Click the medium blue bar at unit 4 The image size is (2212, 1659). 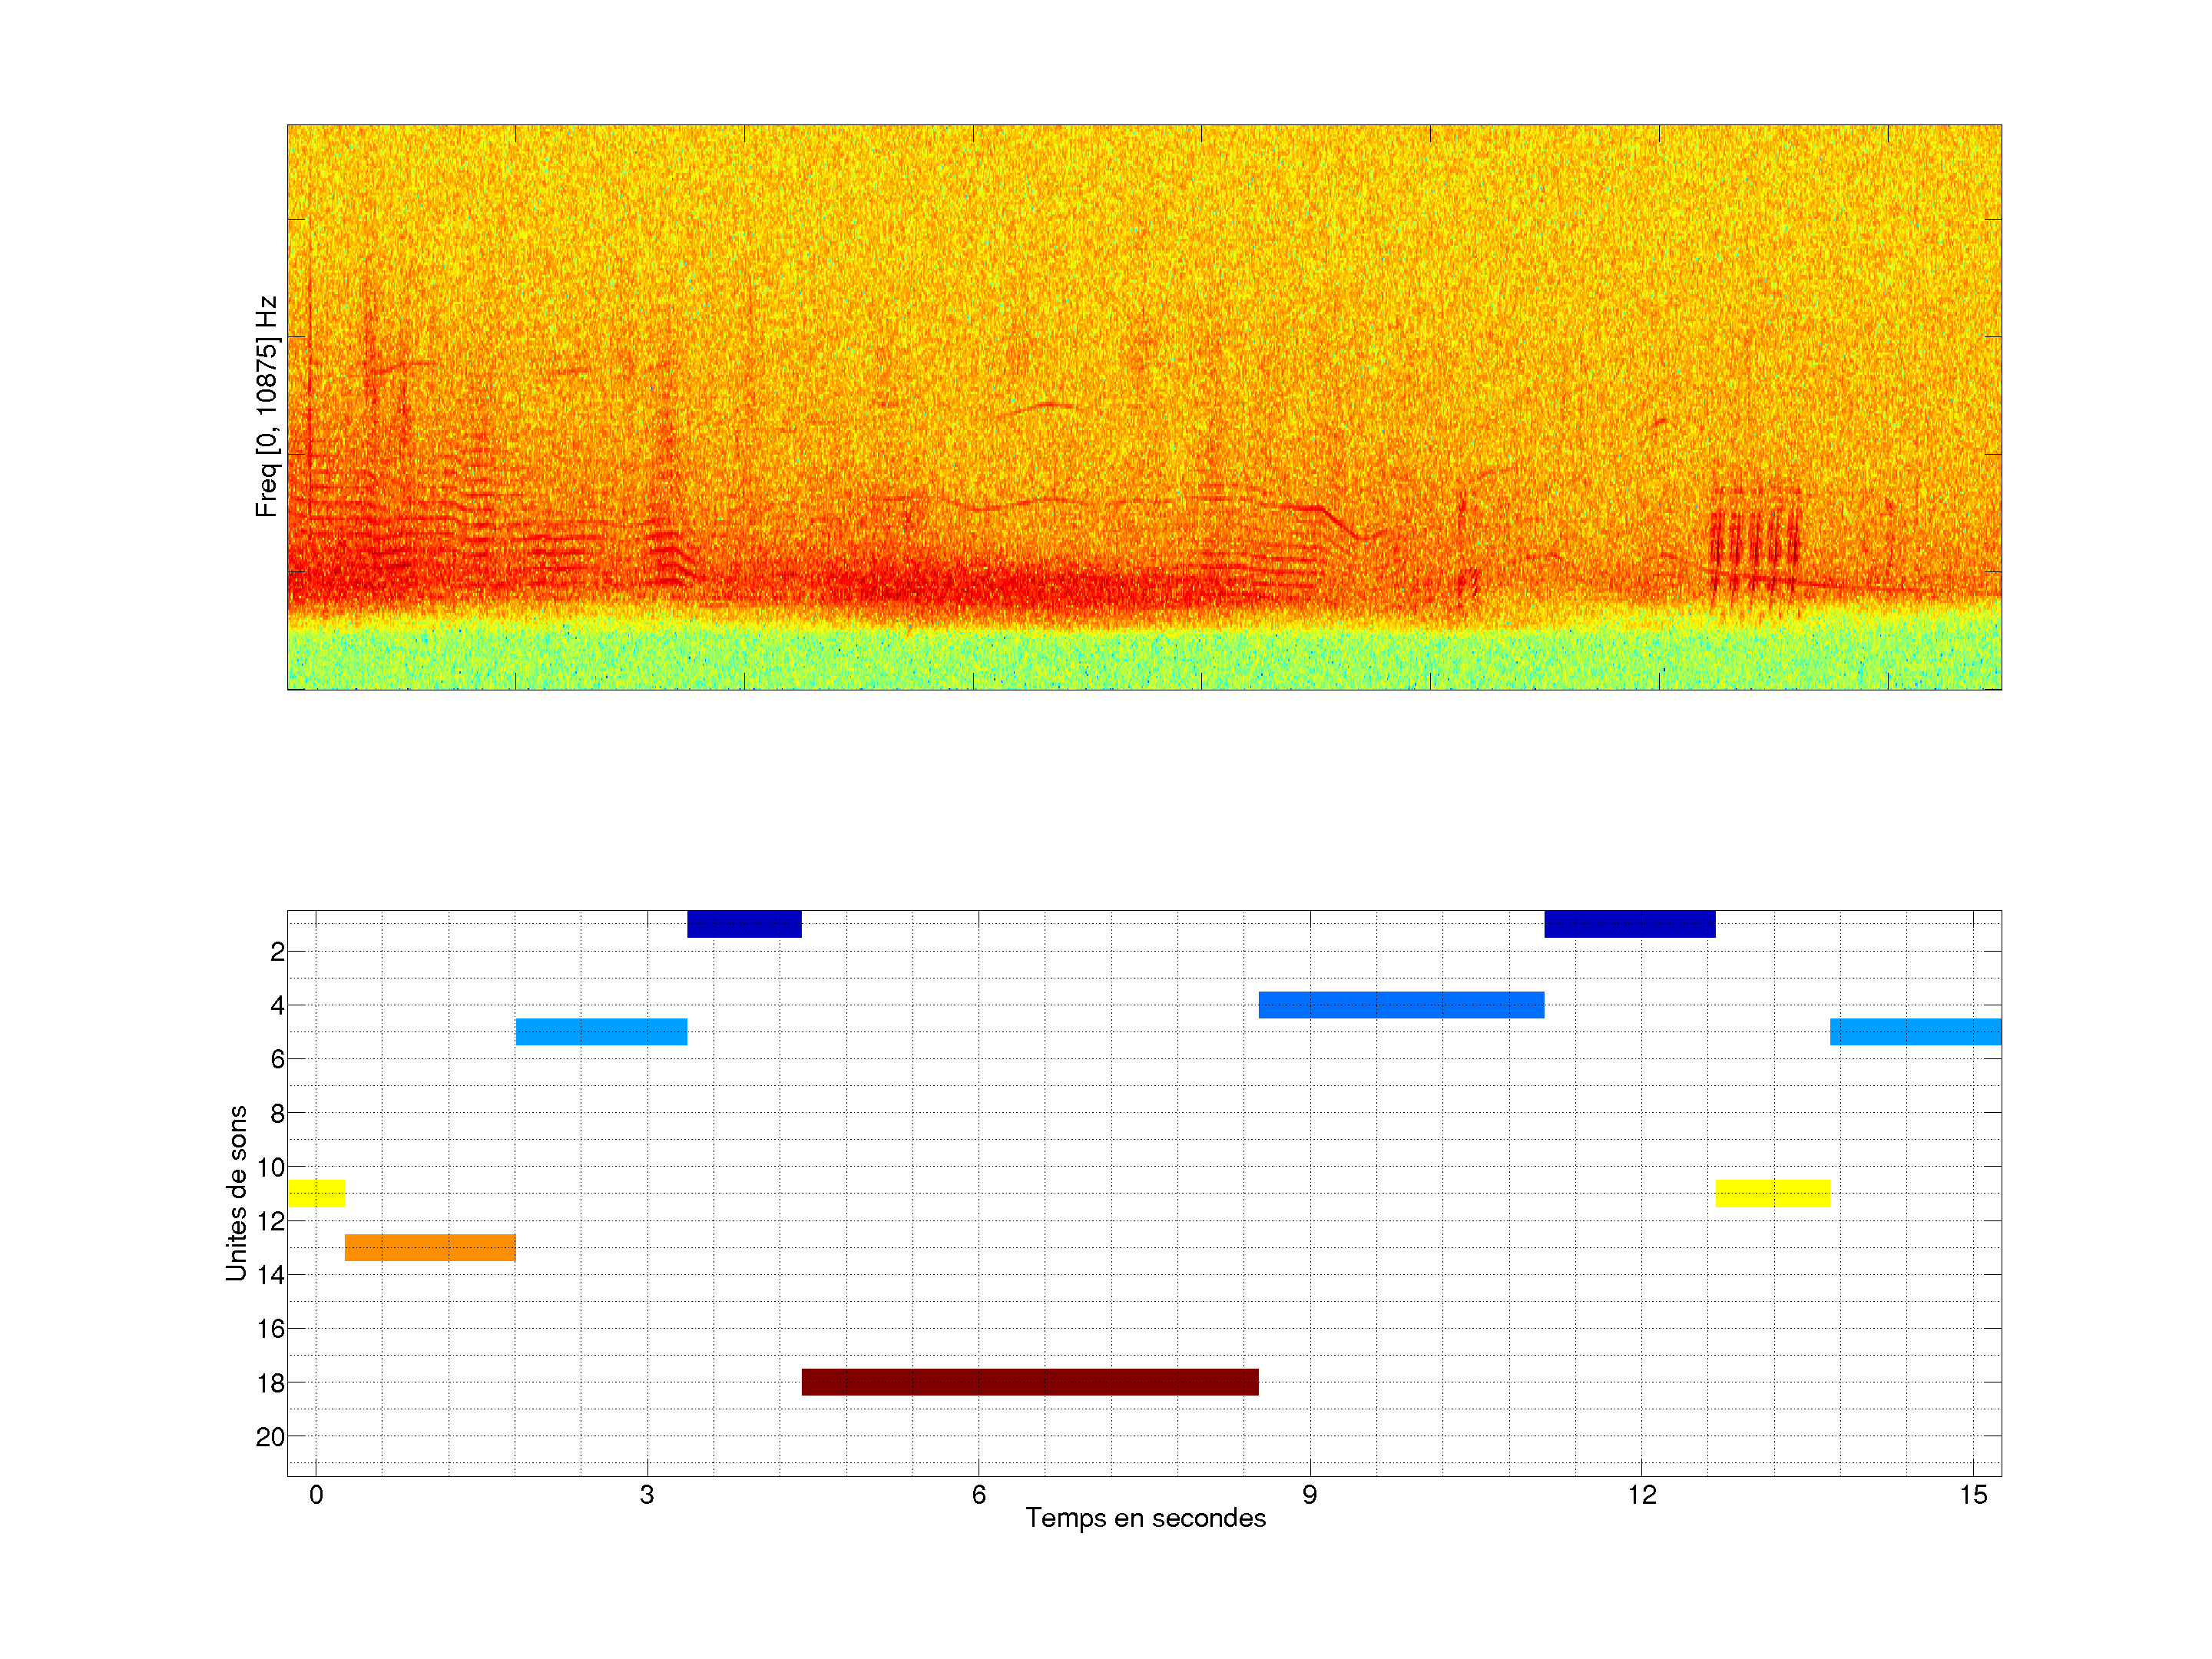click(1400, 1005)
